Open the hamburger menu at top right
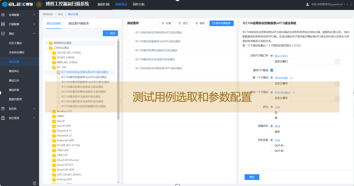The image size is (354, 186). coord(351,4)
